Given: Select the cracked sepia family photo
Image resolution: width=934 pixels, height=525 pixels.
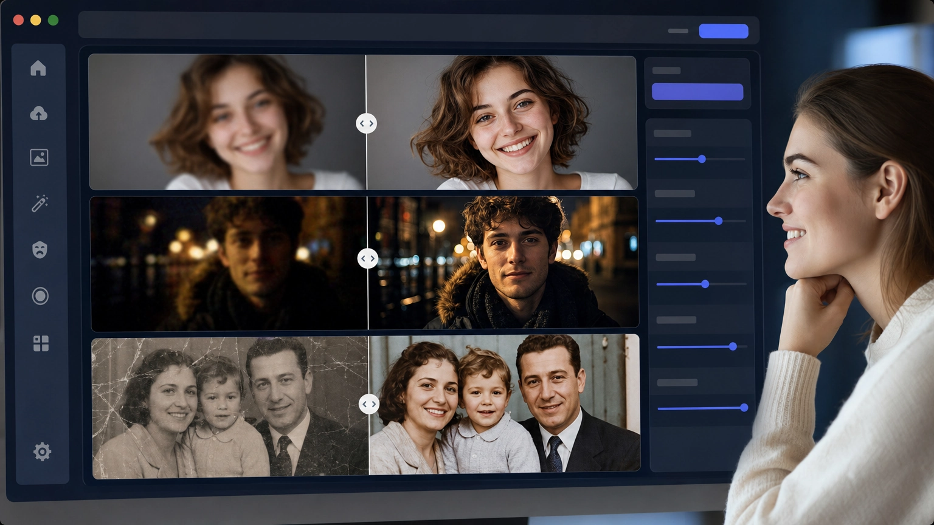Looking at the screenshot, I should 230,408.
